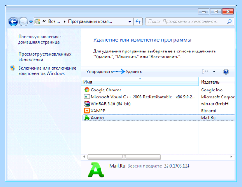Image resolution: width=242 pixels, height=187 pixels.
Task: Click the large Амиго icon in details pane
Action: tap(96, 170)
